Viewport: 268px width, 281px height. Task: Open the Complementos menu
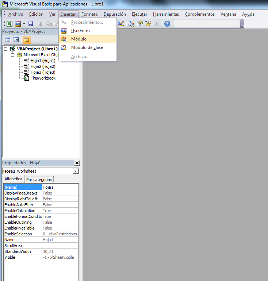tap(200, 14)
